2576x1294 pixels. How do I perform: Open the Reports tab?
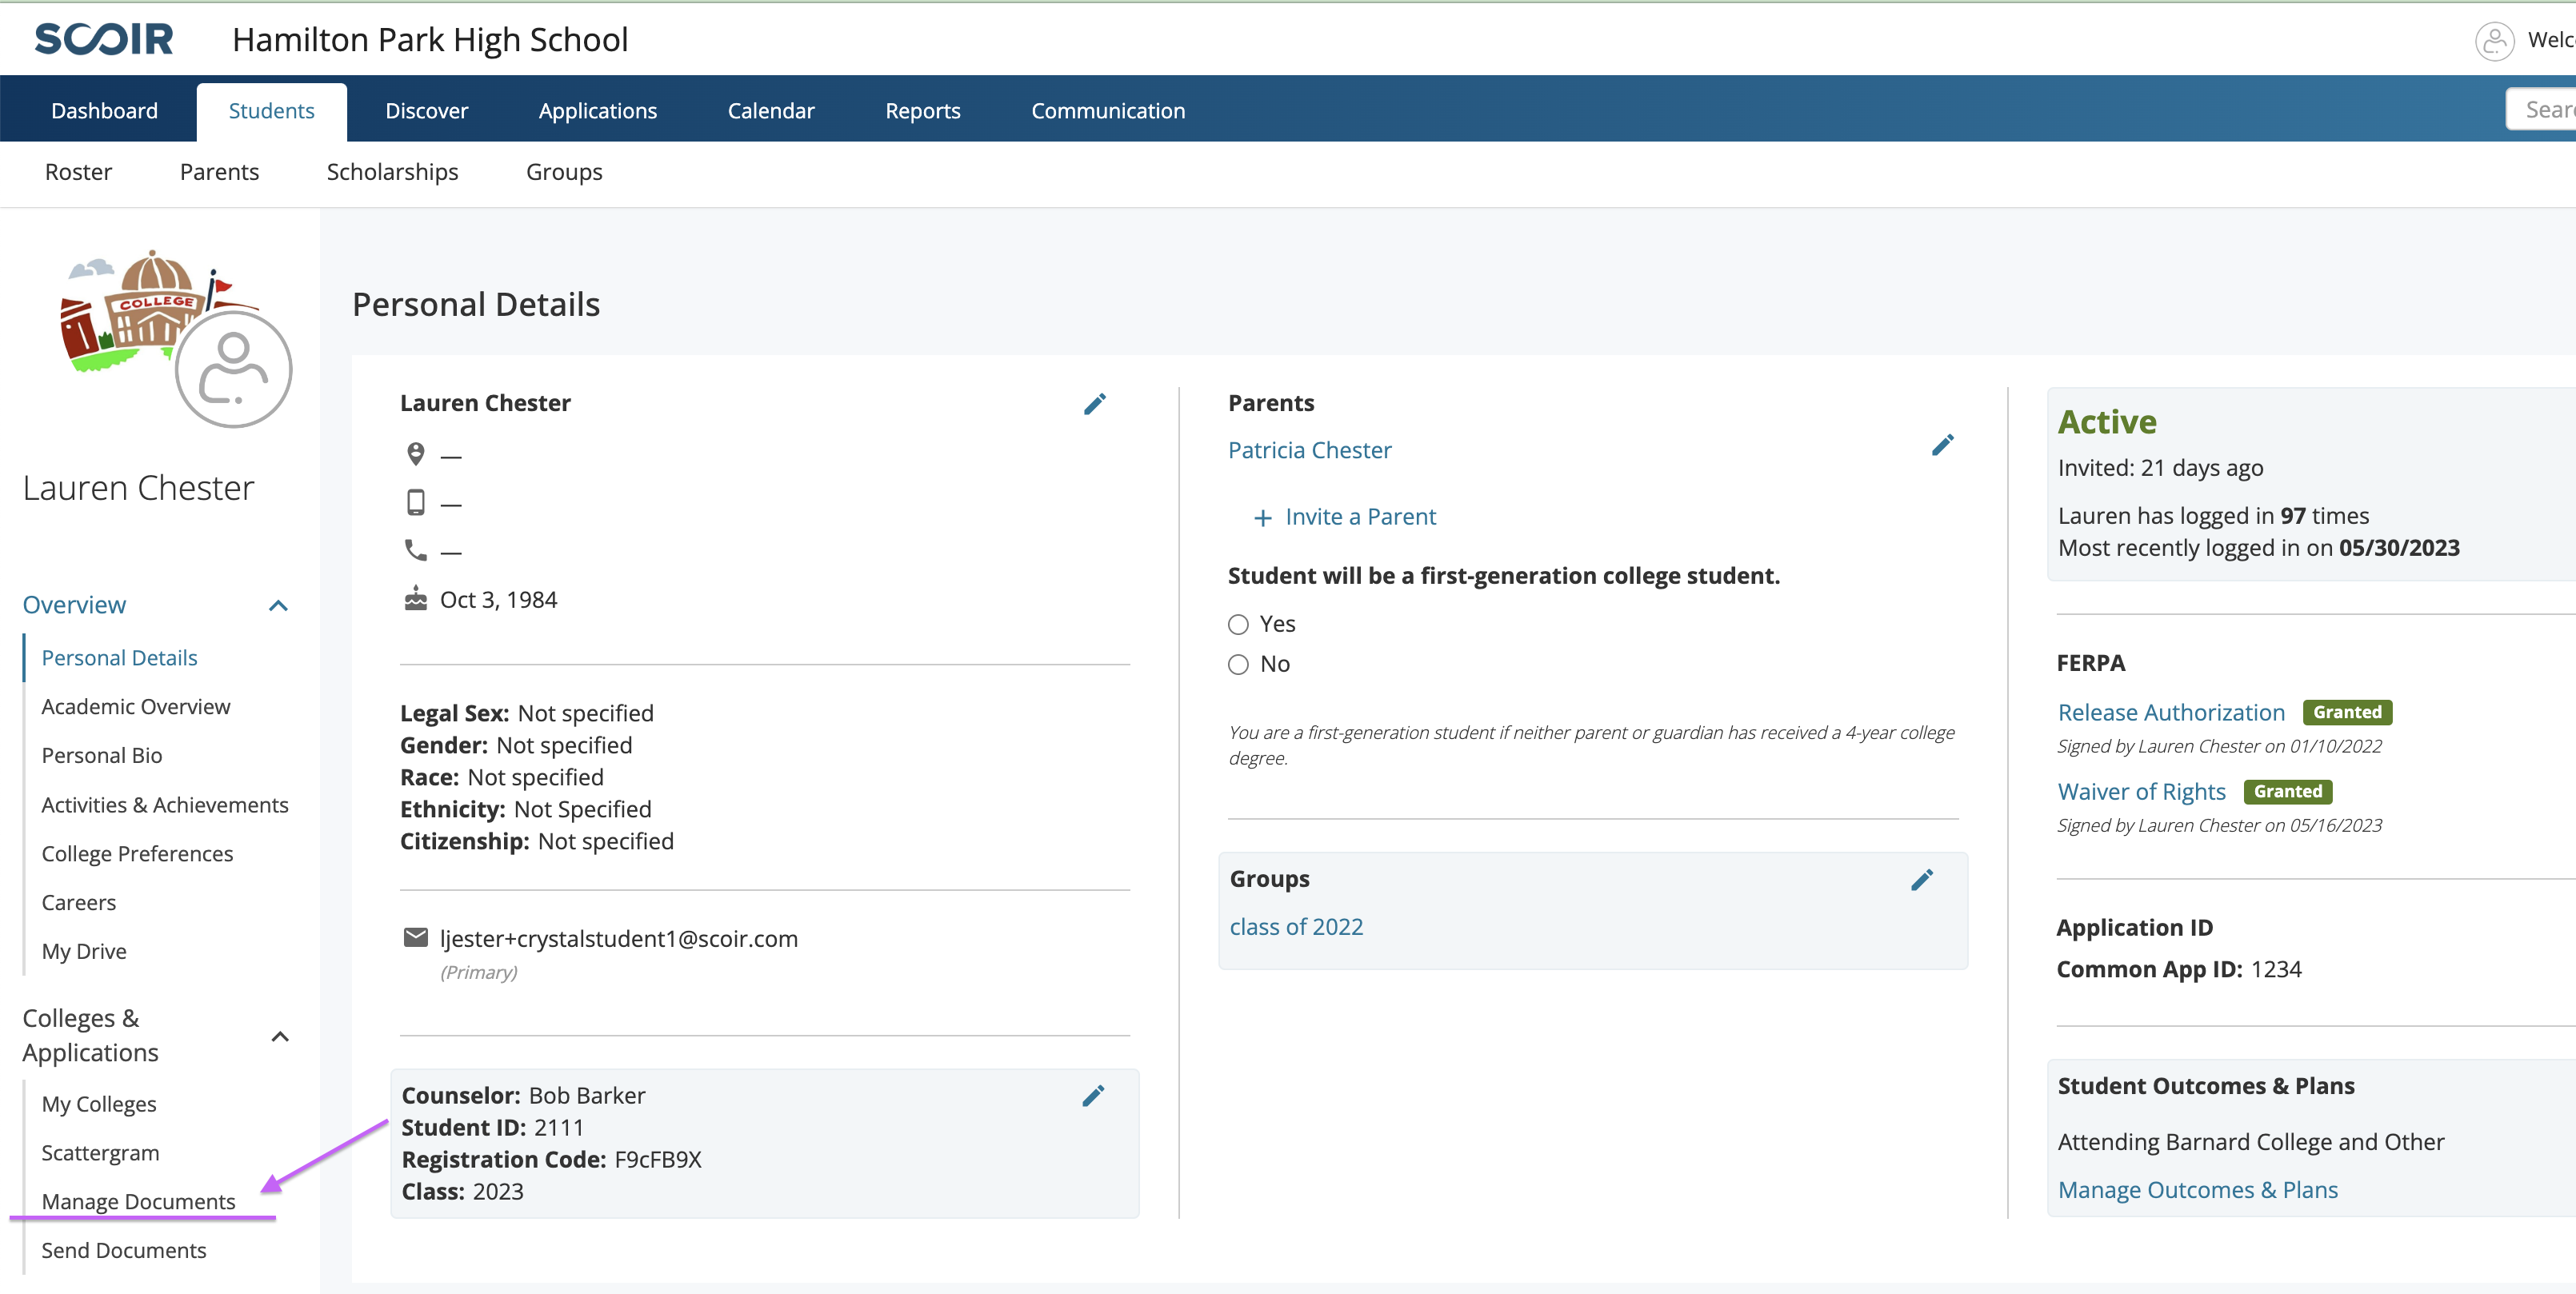[922, 111]
